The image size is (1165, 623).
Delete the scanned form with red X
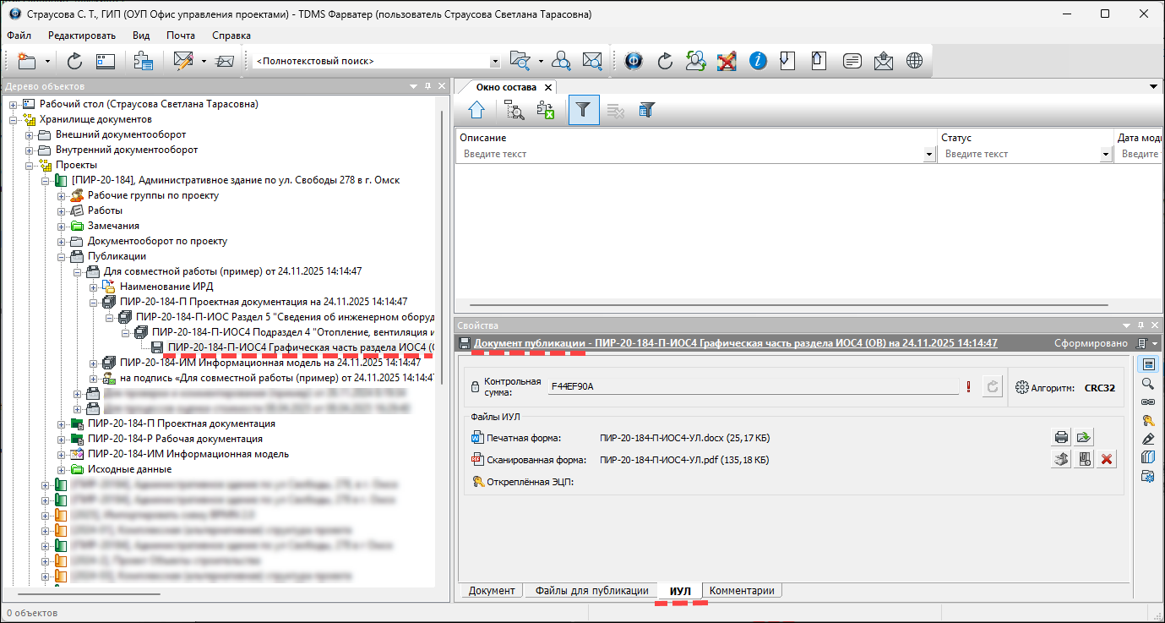pos(1106,460)
